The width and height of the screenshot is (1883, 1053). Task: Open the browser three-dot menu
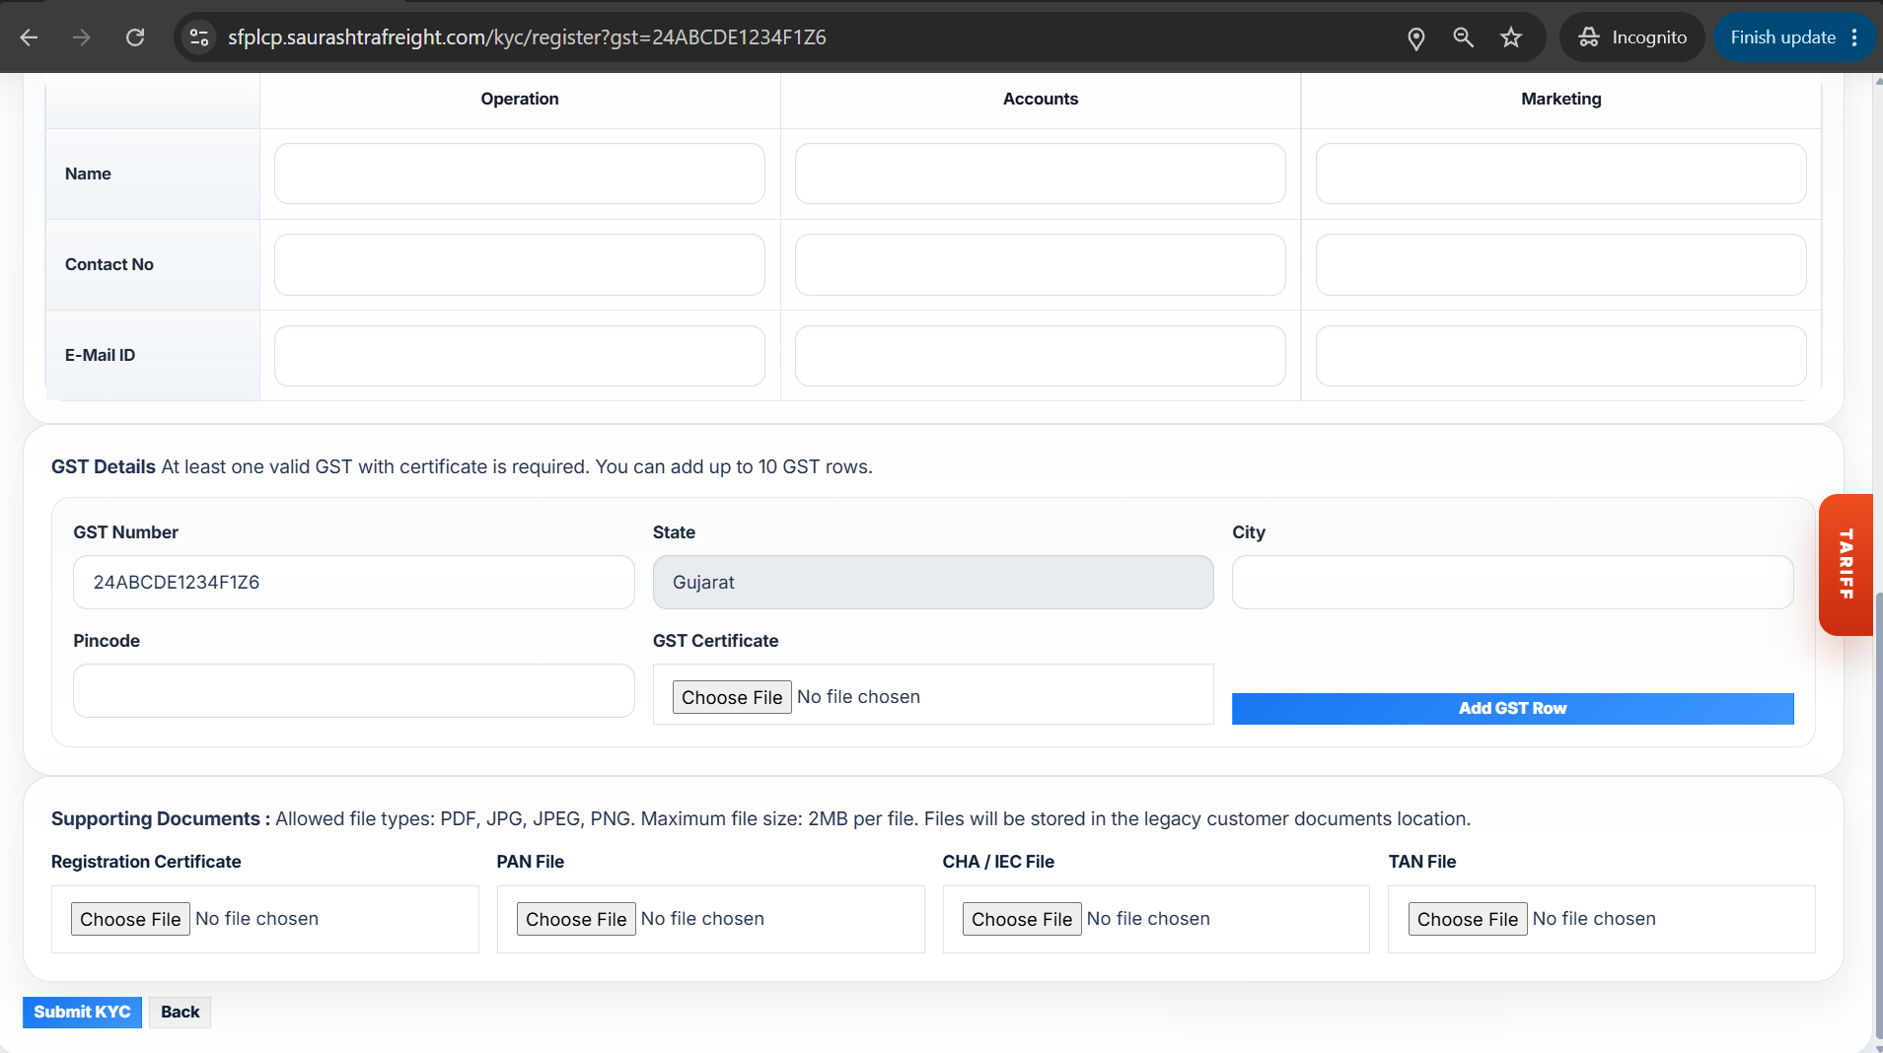pyautogui.click(x=1855, y=37)
